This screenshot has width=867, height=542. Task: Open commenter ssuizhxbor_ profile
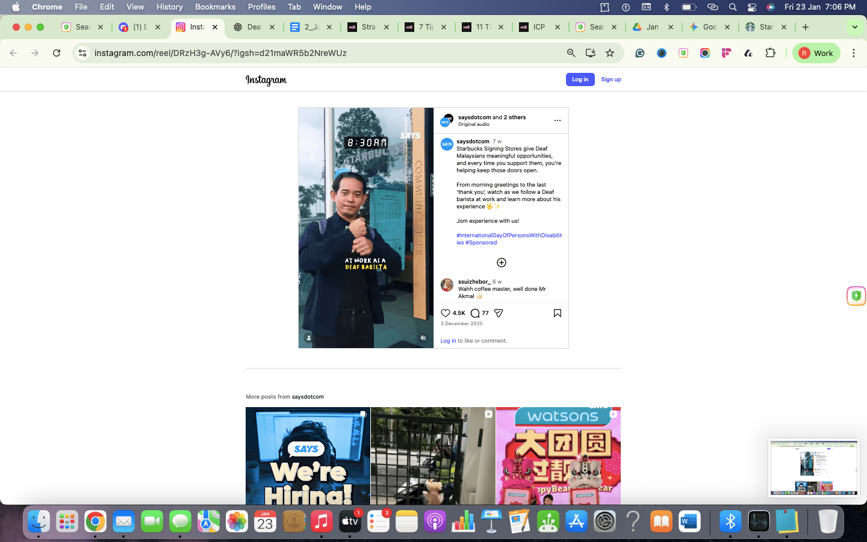click(474, 282)
